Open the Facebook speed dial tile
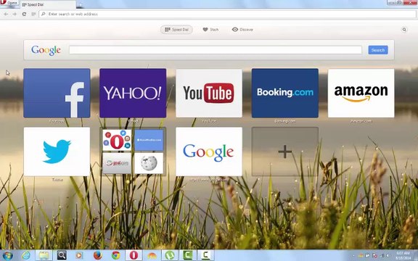Viewport: 418px width, 261px height. click(57, 93)
